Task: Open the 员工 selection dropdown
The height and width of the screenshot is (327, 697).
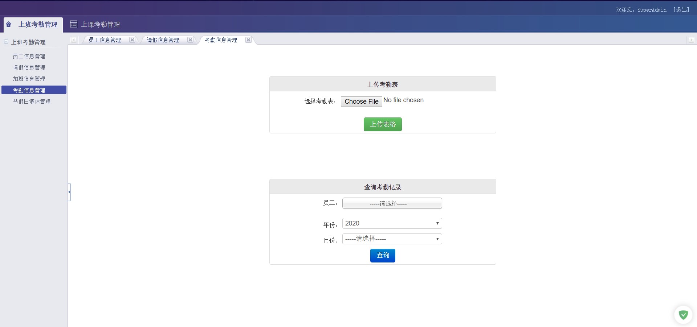Action: coord(392,203)
